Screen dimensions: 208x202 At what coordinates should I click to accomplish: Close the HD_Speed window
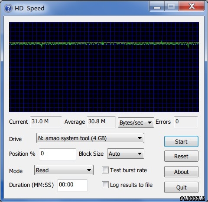(192, 6)
